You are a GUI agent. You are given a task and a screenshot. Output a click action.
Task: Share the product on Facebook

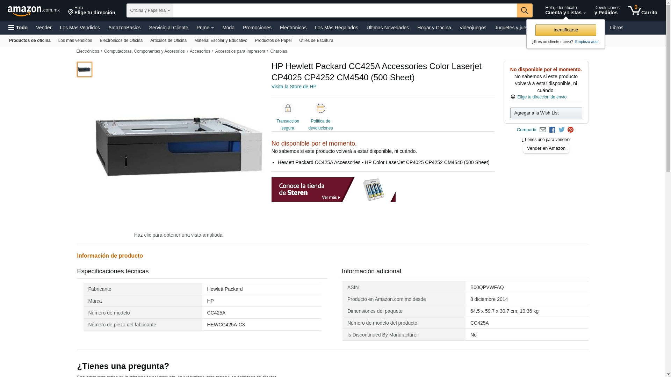[552, 130]
